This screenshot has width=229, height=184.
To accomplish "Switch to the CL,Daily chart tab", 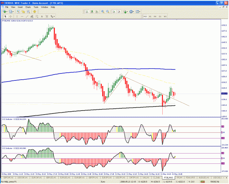I will [156, 177].
